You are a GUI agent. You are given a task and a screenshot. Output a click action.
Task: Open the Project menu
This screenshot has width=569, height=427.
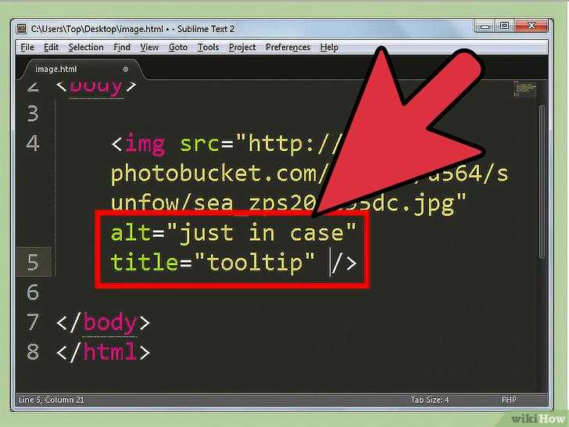pyautogui.click(x=242, y=47)
